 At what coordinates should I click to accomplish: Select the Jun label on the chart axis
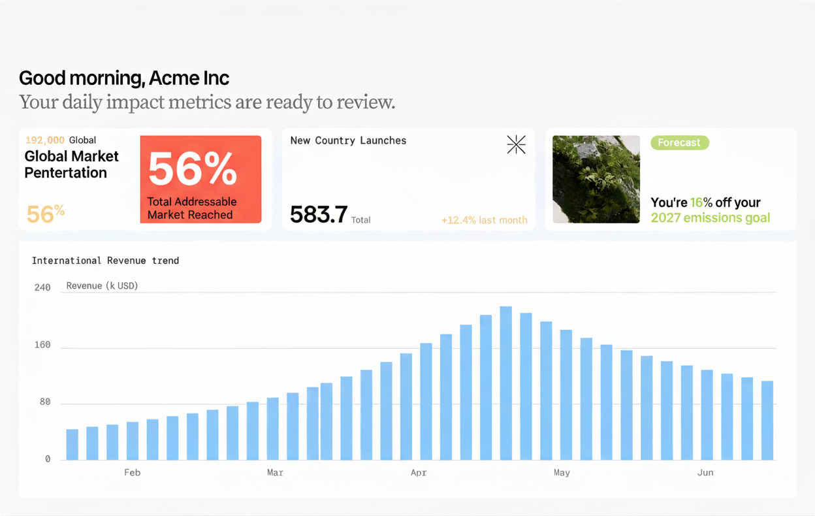coord(705,473)
